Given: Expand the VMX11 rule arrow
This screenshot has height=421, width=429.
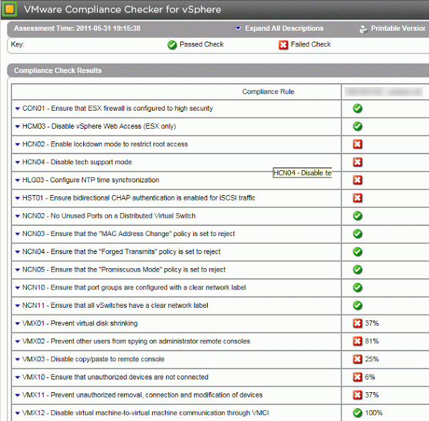Looking at the screenshot, I should coord(17,396).
